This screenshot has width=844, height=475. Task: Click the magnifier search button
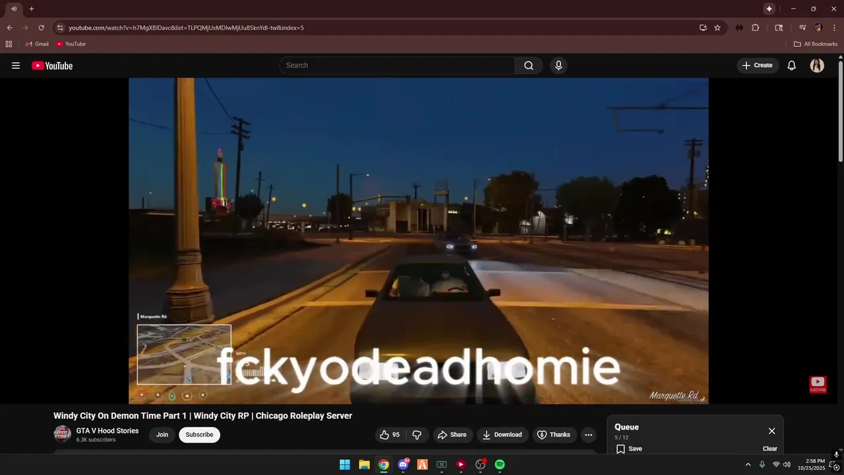(529, 65)
